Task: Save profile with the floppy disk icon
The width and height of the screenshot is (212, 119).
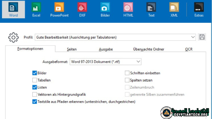Action: 202,37
